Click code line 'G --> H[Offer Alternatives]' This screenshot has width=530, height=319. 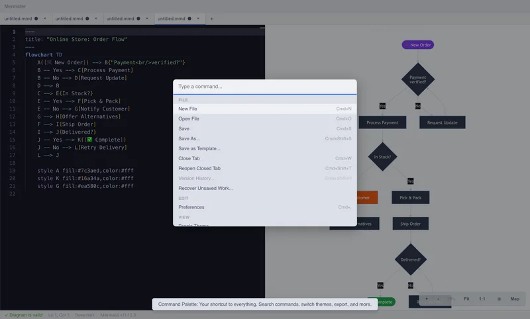(79, 116)
